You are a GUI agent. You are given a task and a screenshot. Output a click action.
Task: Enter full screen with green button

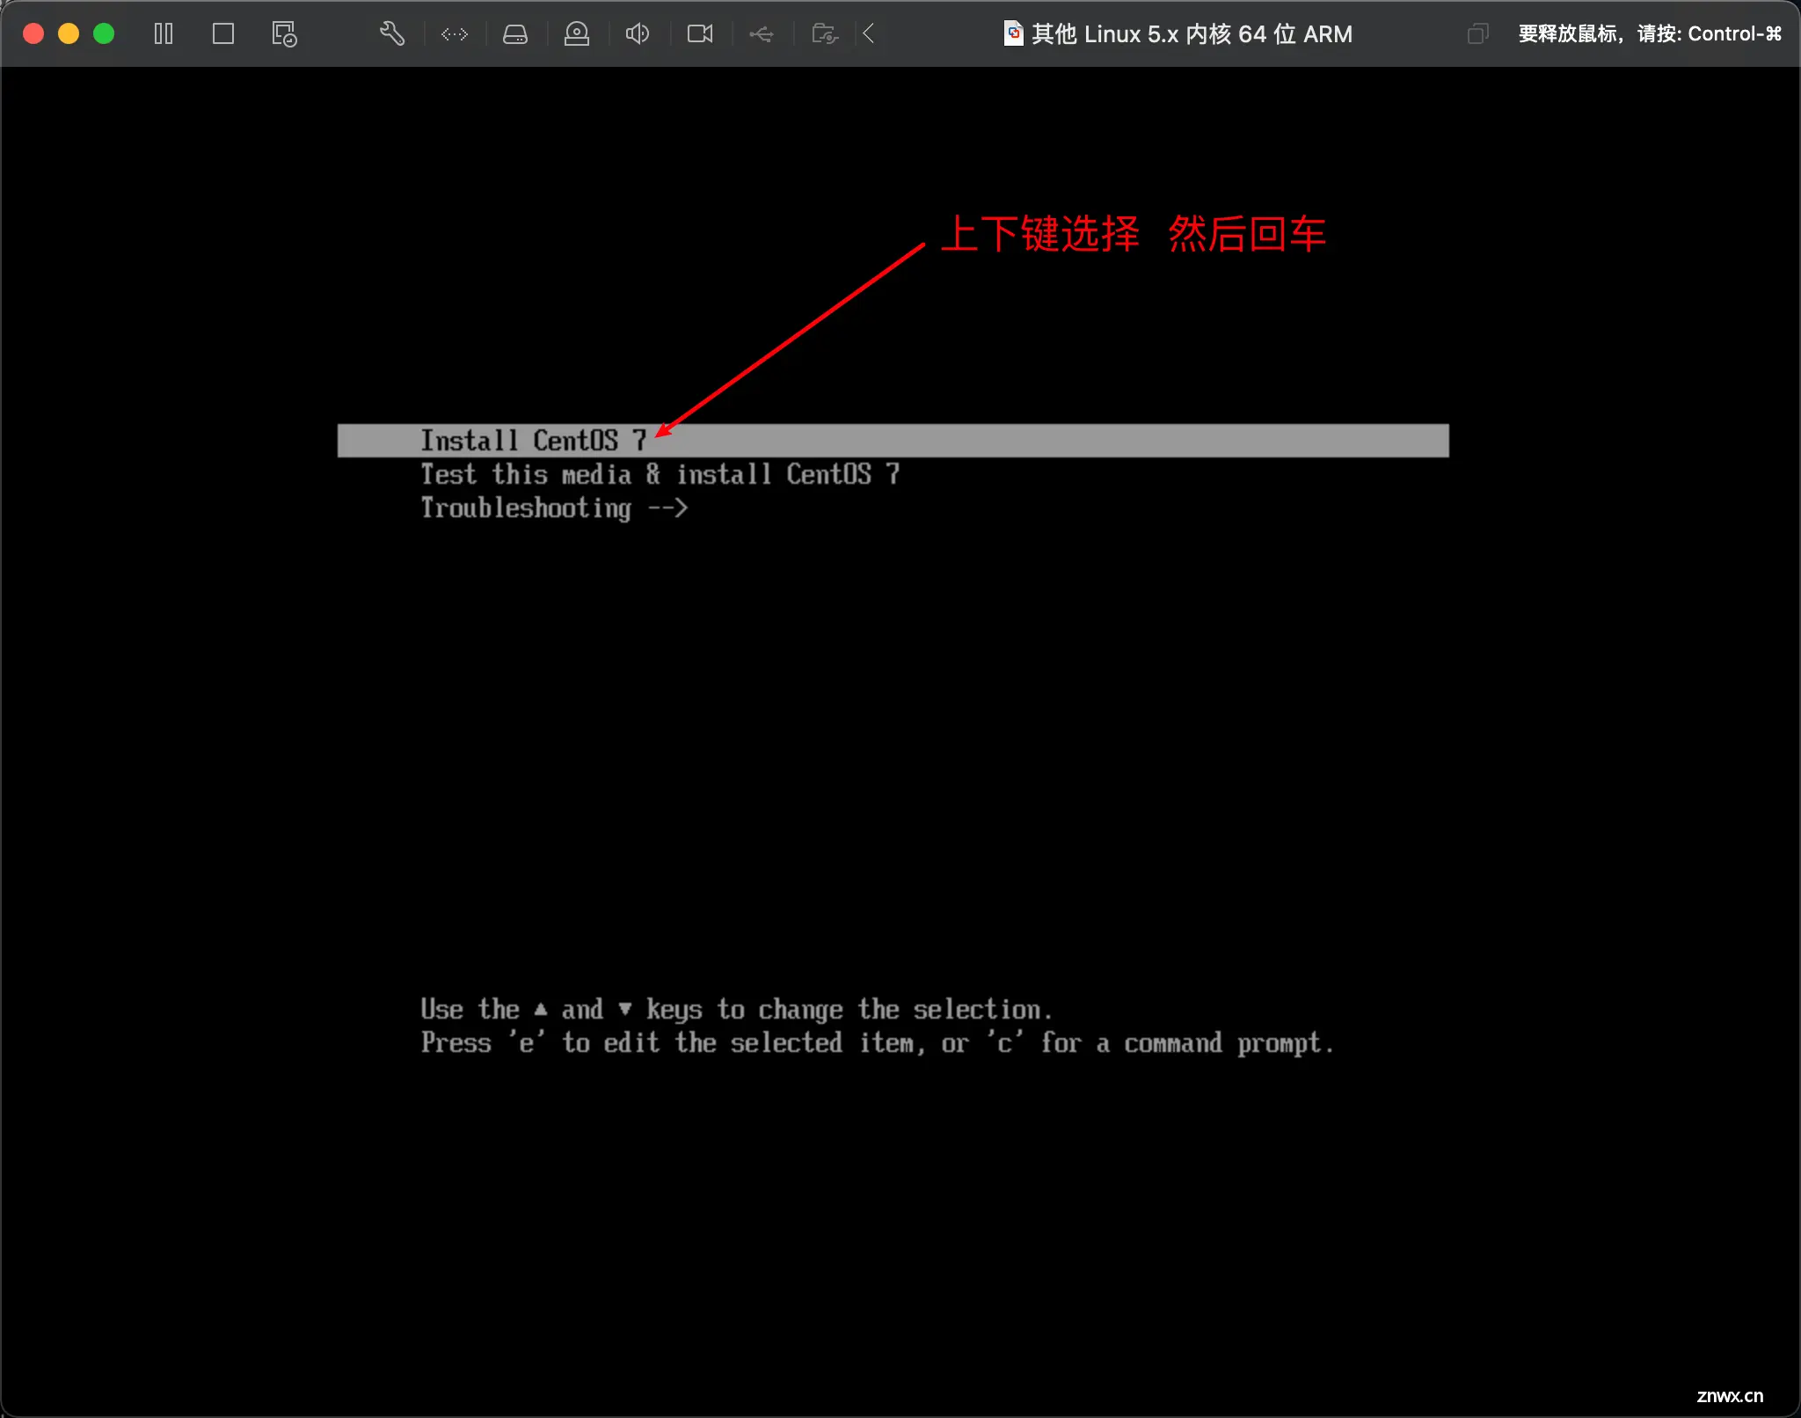[x=104, y=33]
